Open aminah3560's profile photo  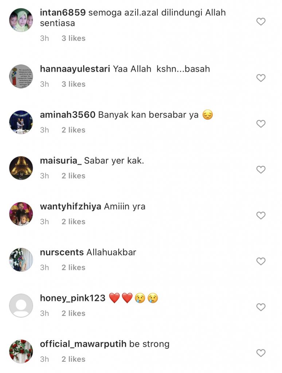[x=21, y=122]
